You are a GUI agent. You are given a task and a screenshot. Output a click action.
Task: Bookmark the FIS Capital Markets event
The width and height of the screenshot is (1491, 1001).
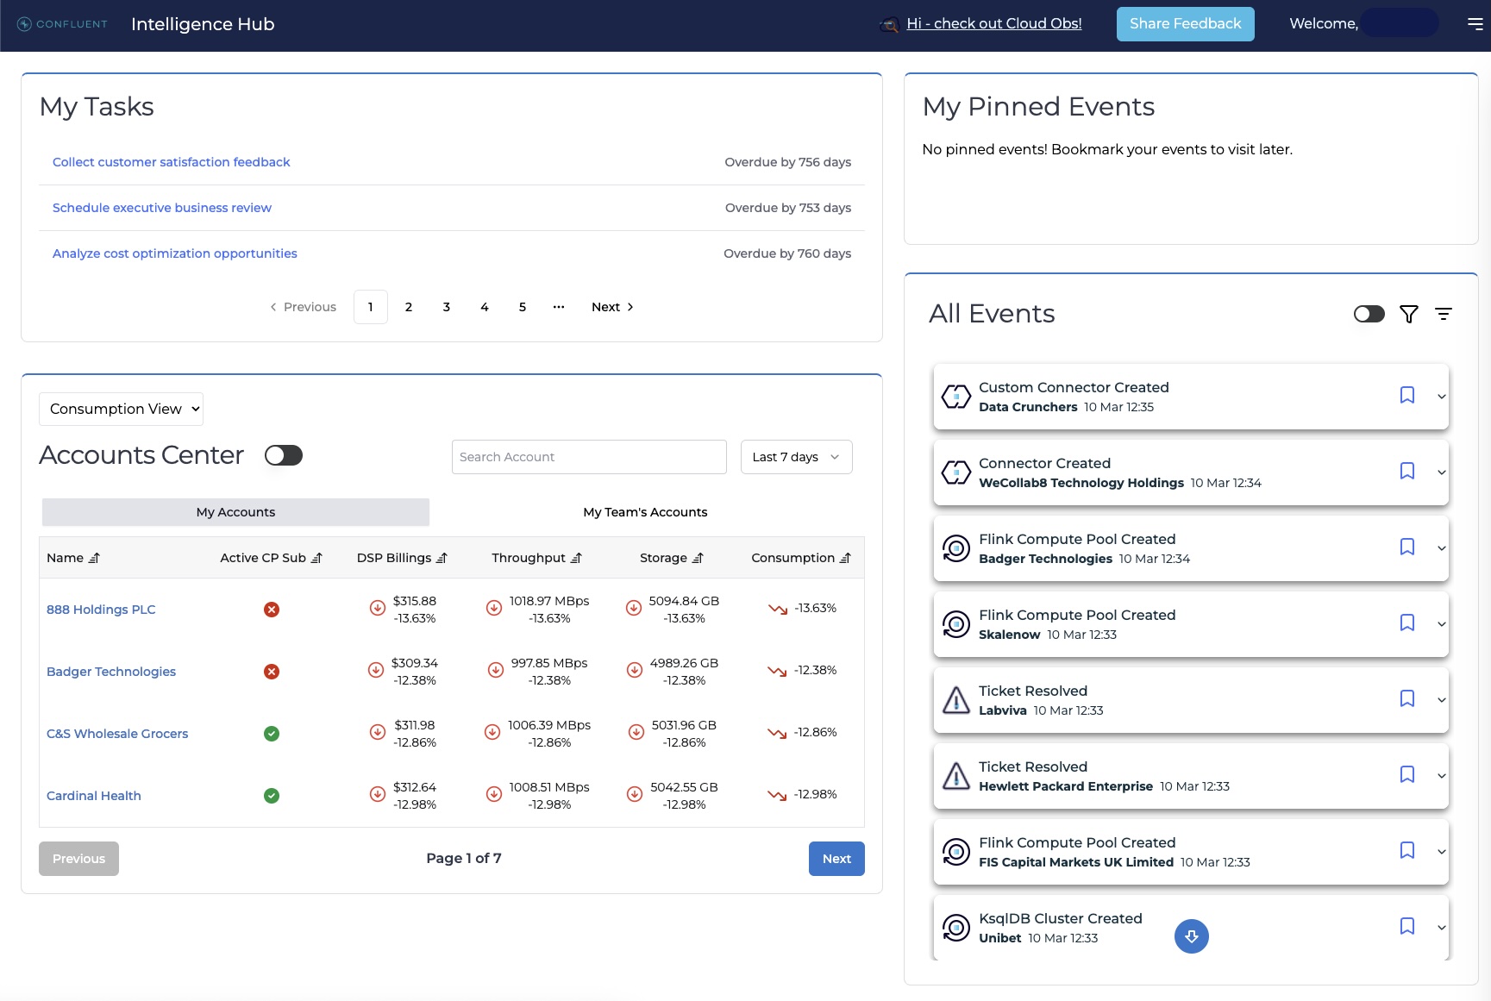(x=1407, y=850)
